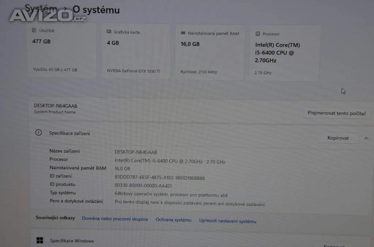Open the Procesor i5-6400 card
Viewport: 374px width, 247px height.
[284, 53]
